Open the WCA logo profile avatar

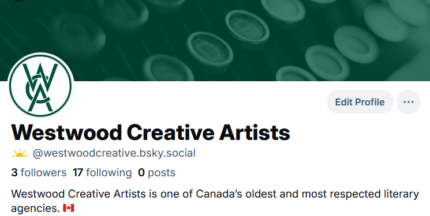coord(40,85)
